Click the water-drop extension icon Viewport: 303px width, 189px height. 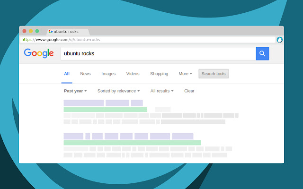280,40
